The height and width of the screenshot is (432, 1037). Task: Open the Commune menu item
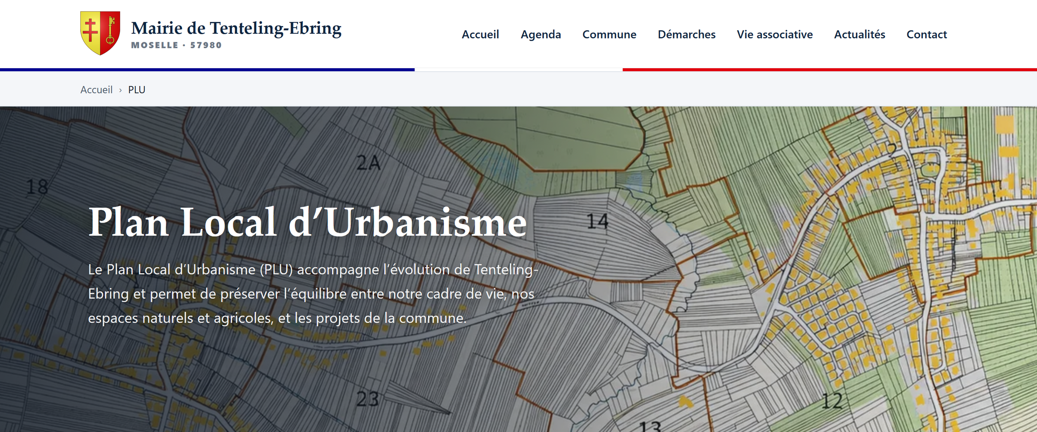click(609, 35)
